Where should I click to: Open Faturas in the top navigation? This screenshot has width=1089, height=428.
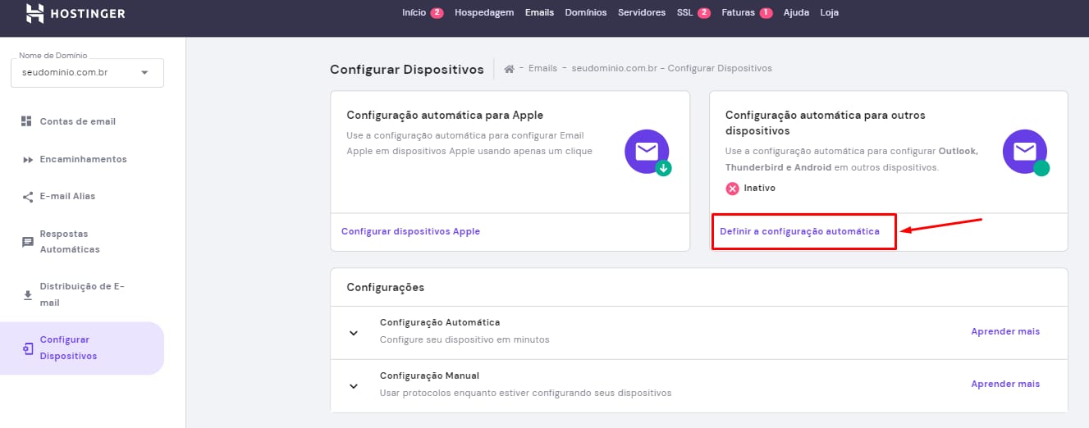pos(738,13)
